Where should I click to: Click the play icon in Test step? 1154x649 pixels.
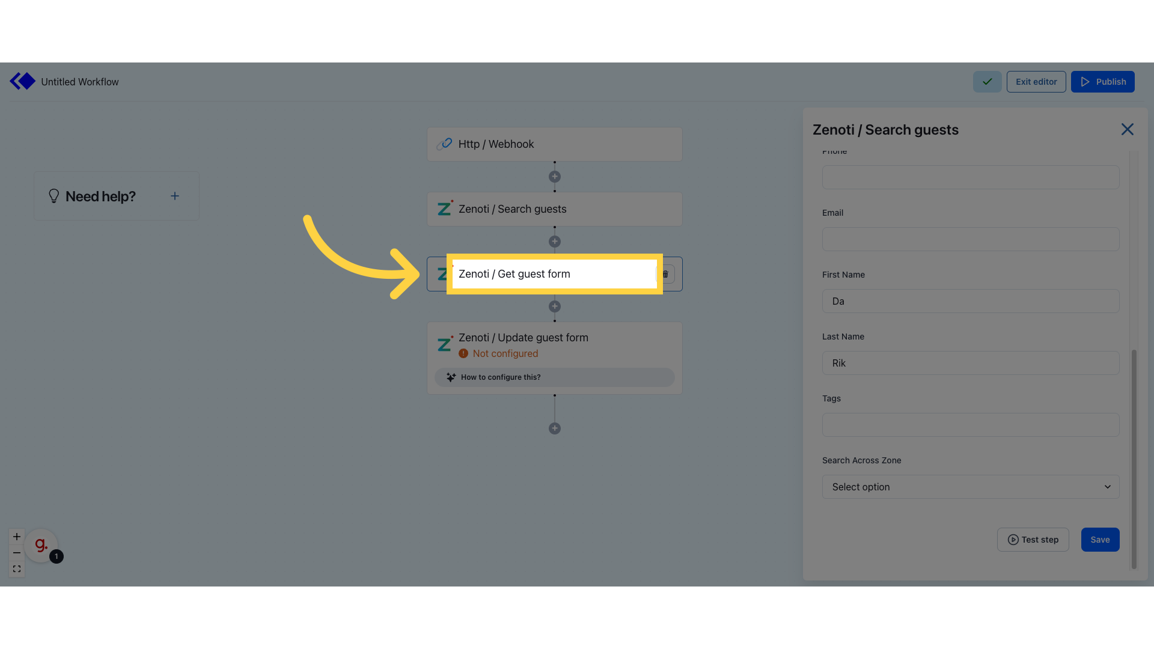click(x=1013, y=540)
